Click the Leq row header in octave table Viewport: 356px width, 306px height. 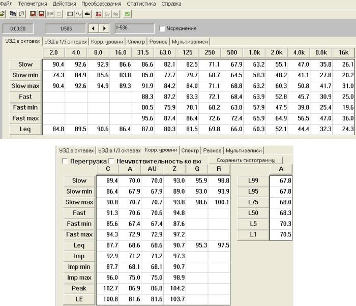coord(25,130)
